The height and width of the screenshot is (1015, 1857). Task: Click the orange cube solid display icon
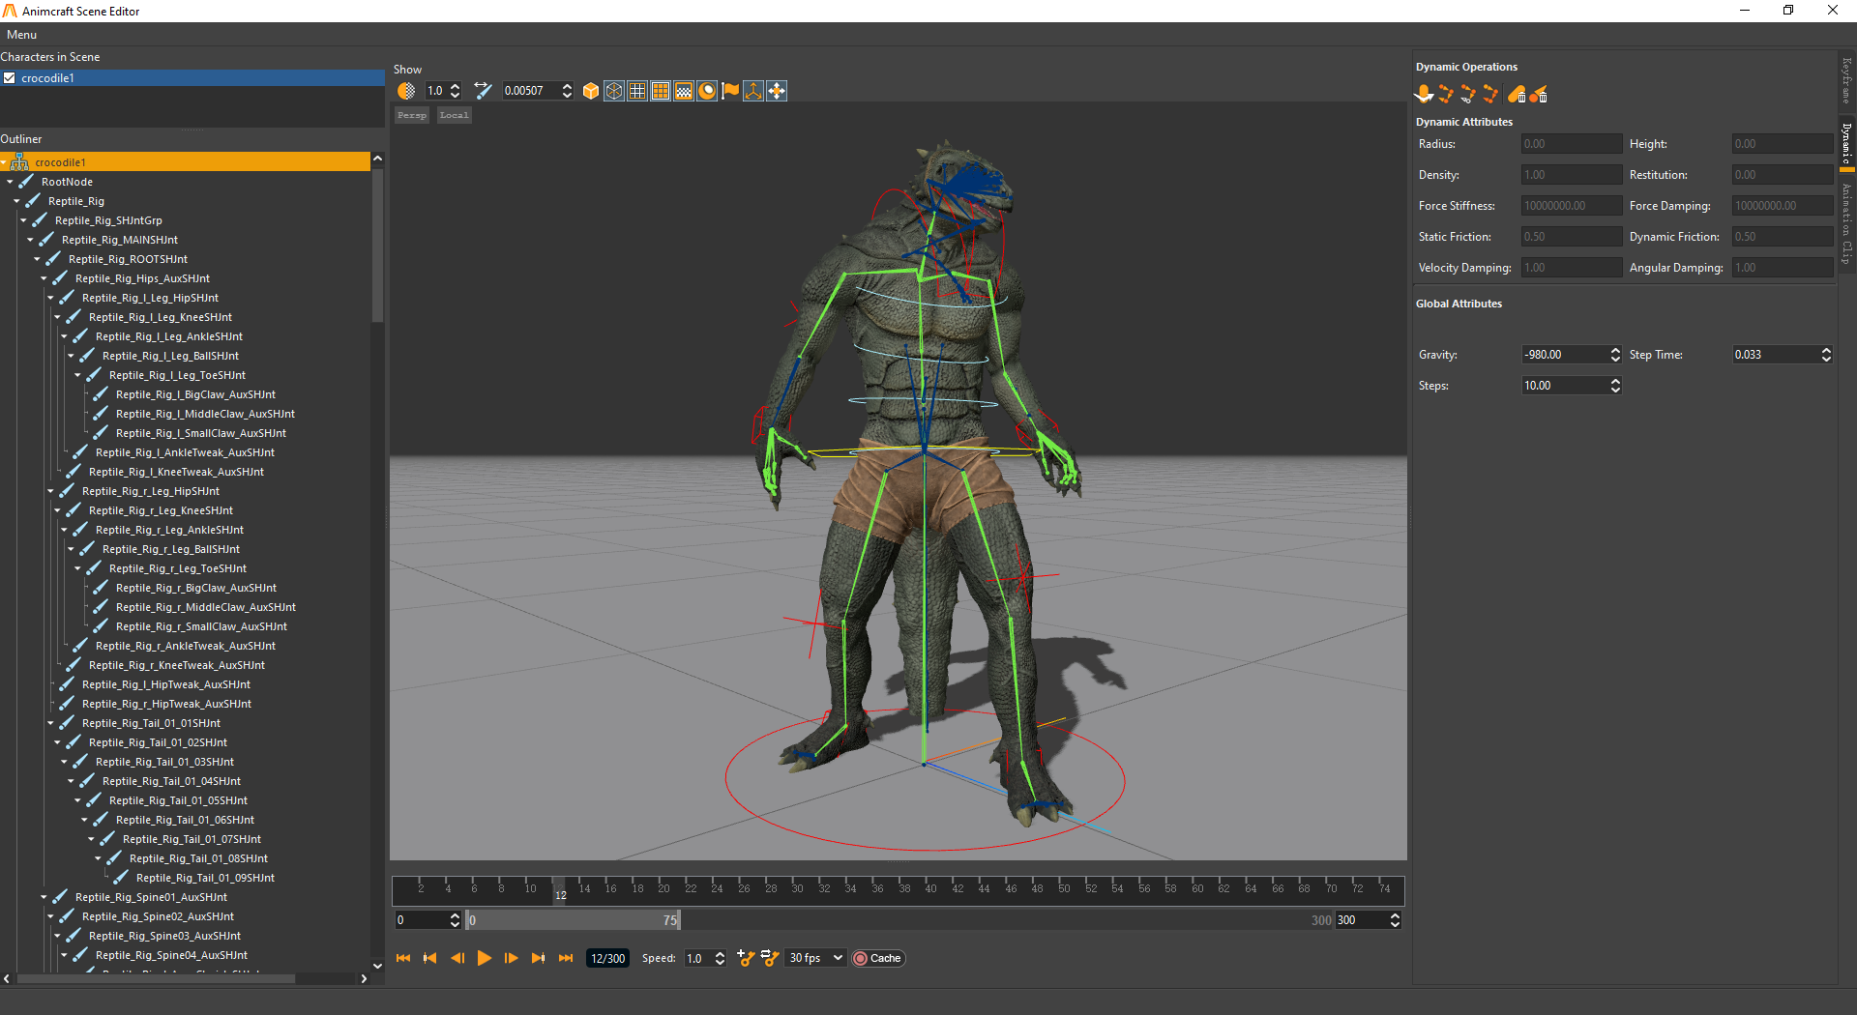pyautogui.click(x=591, y=91)
